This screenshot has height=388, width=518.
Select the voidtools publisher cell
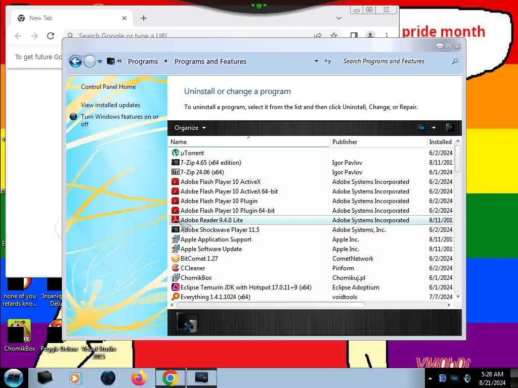pos(344,297)
